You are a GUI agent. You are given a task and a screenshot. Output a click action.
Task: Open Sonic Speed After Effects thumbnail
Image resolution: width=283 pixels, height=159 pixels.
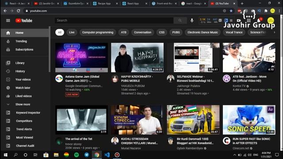coord(249,120)
